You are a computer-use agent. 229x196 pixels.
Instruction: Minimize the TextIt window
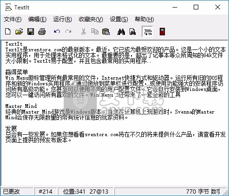click(175, 7)
